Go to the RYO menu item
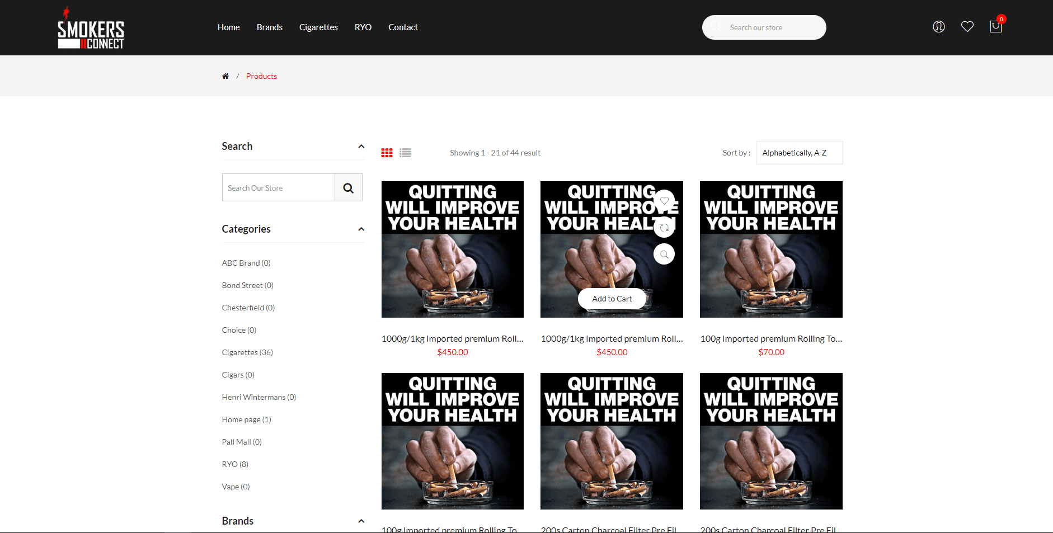 pos(363,27)
